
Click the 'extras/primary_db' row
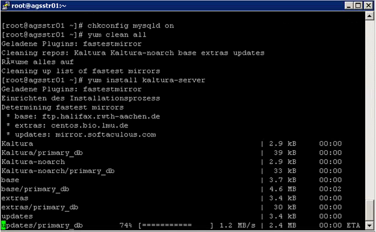pos(171,207)
